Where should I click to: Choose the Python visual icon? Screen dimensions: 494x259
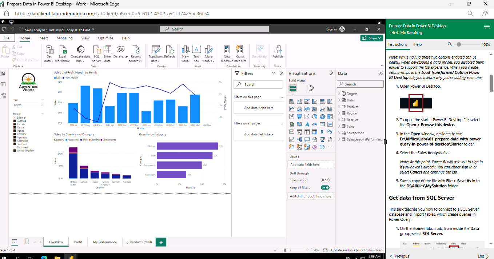[x=330, y=132]
